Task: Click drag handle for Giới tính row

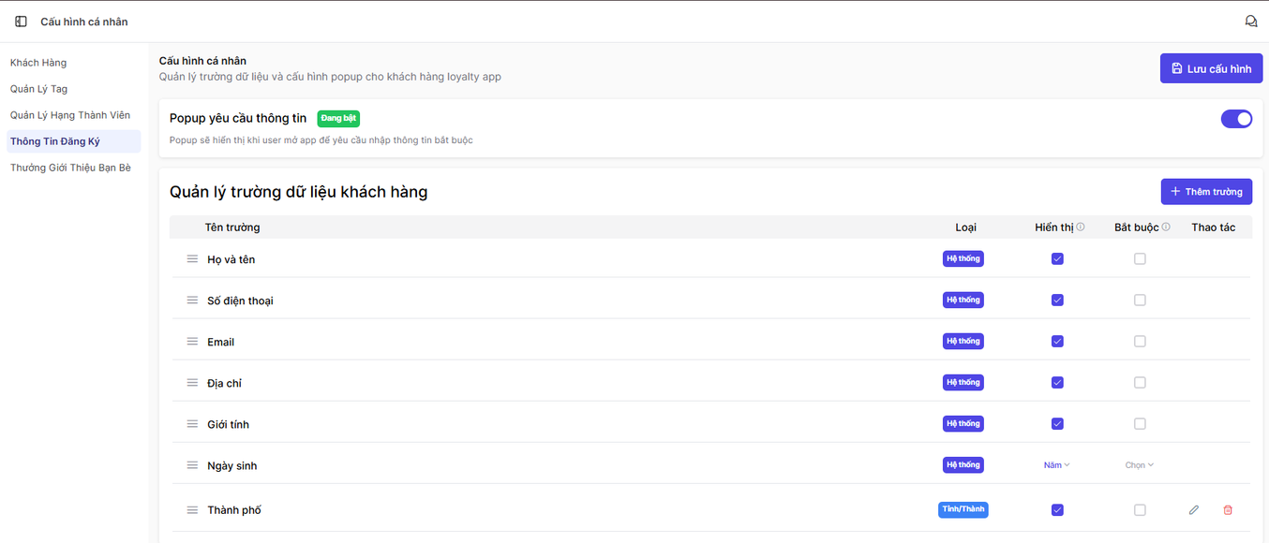Action: [x=192, y=424]
